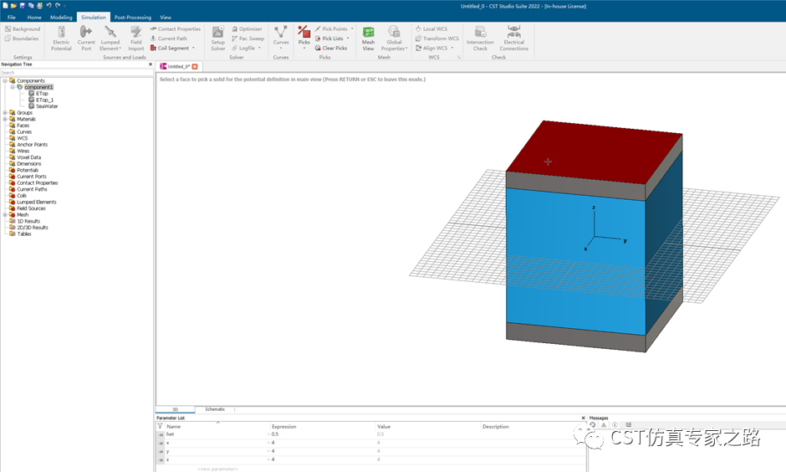Open the WCS group dialog launcher
Viewport: 786px width, 472px height.
tap(459, 58)
